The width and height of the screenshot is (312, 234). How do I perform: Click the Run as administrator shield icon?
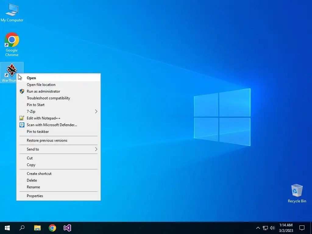[x=22, y=91]
